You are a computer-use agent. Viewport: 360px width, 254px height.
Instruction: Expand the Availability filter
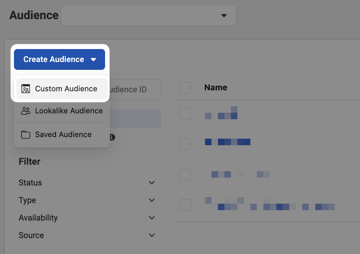click(x=151, y=218)
